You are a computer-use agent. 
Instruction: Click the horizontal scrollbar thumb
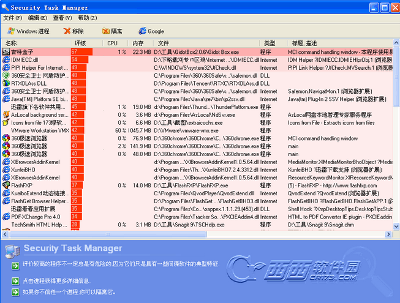(108, 234)
